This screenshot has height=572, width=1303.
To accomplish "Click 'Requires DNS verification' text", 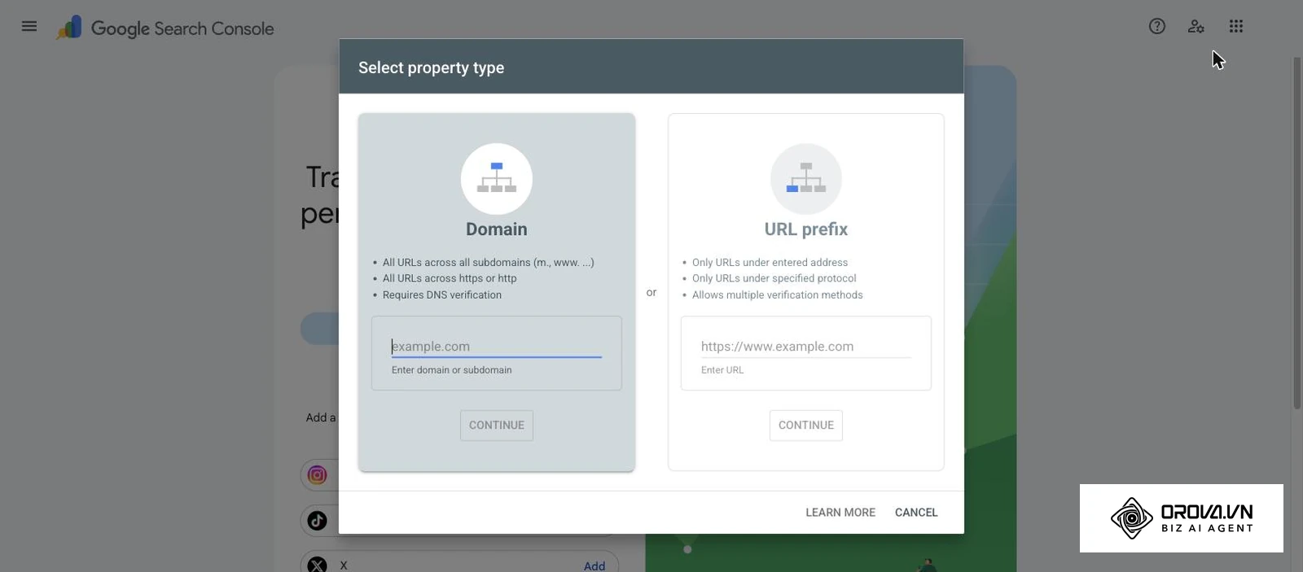I will (442, 295).
